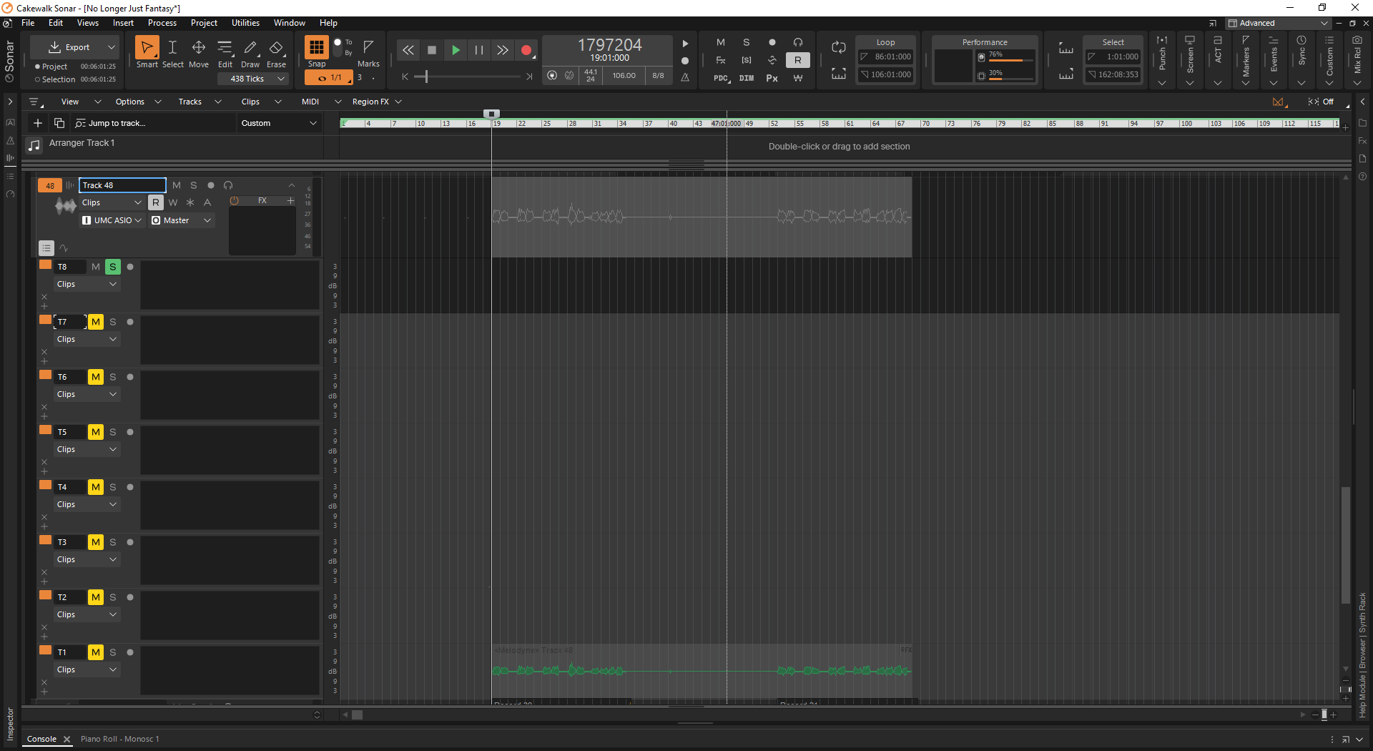Click Jump to track search field
Screen dimensions: 1373x751
(152, 123)
